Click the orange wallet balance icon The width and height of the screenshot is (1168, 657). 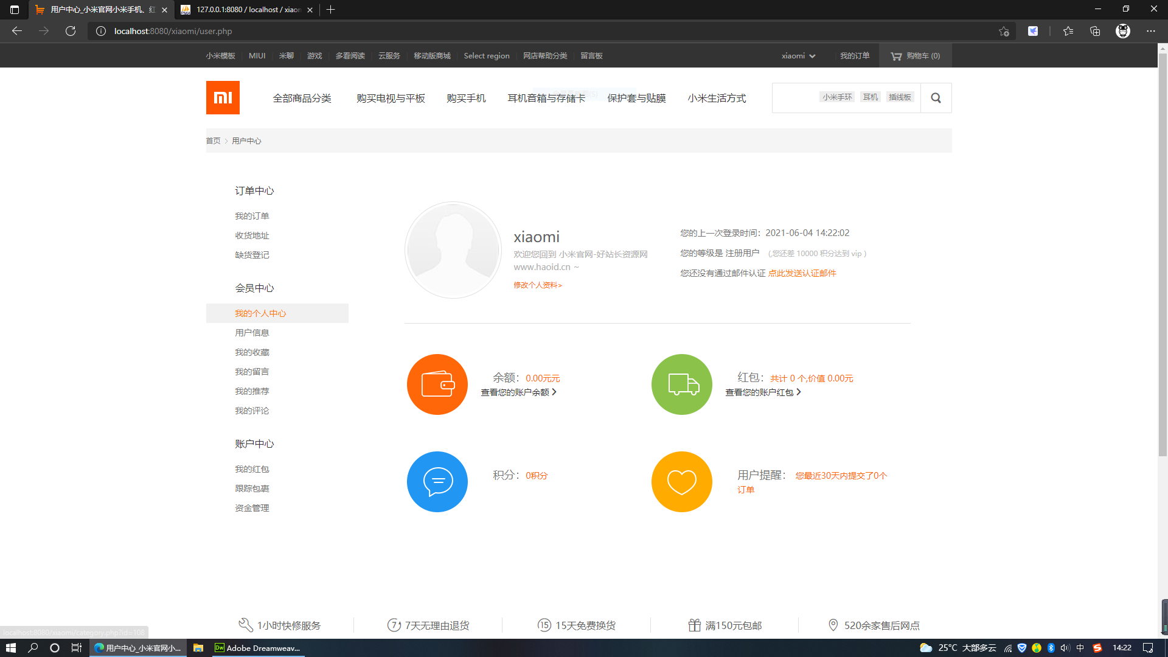click(437, 384)
